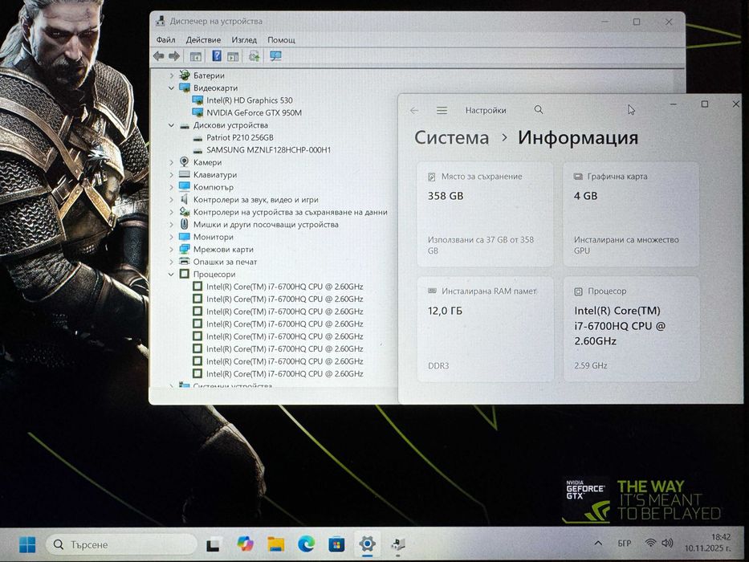Expand the Камери category
Screen dimensions: 749x562
[x=172, y=162]
